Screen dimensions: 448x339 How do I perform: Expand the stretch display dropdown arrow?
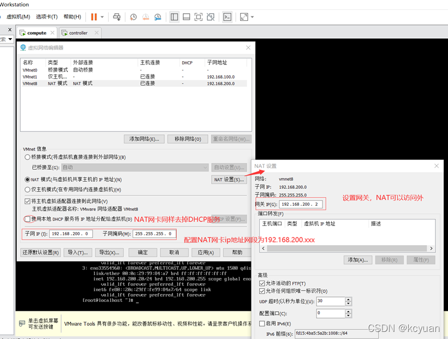[252, 17]
